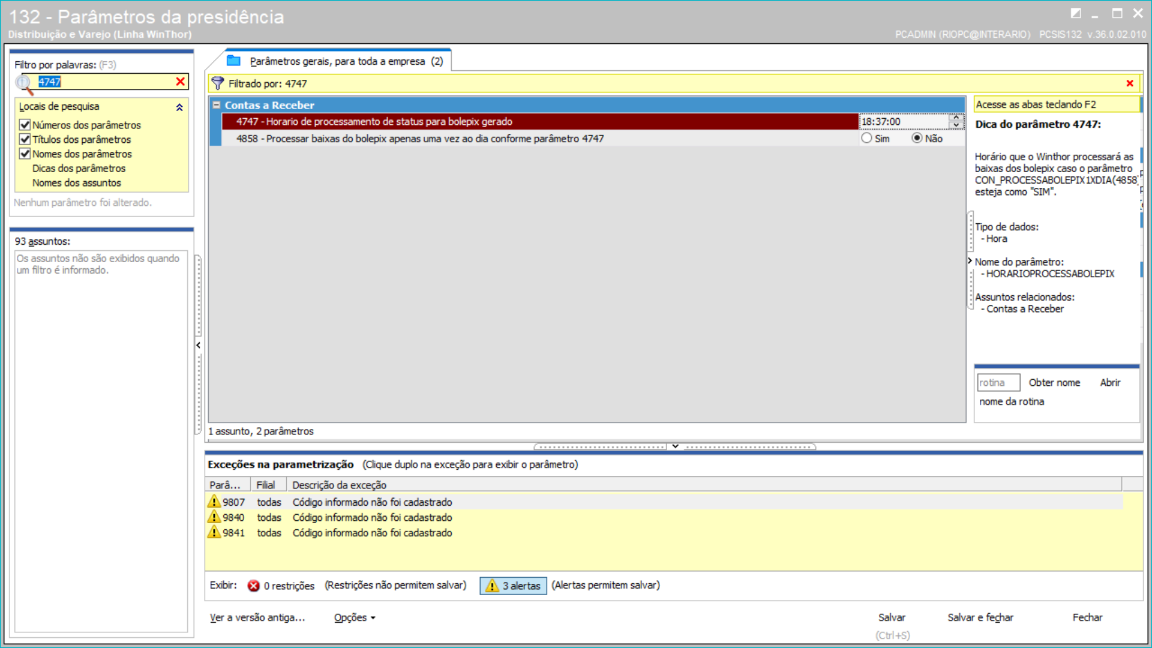Click the blue folder icon on Parâmetros gerais tab
Image resolution: width=1152 pixels, height=648 pixels.
[x=233, y=61]
